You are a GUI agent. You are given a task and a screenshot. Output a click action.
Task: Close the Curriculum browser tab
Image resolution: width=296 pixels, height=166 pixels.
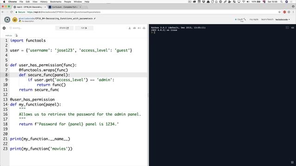80,7
